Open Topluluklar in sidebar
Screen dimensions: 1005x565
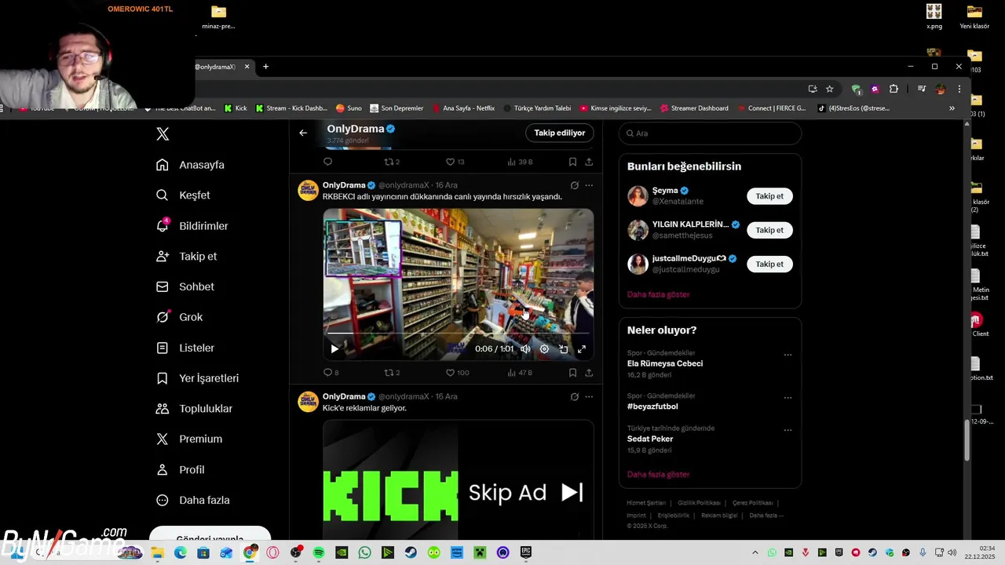[x=195, y=409]
